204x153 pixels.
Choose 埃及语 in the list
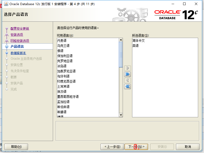[88, 92]
